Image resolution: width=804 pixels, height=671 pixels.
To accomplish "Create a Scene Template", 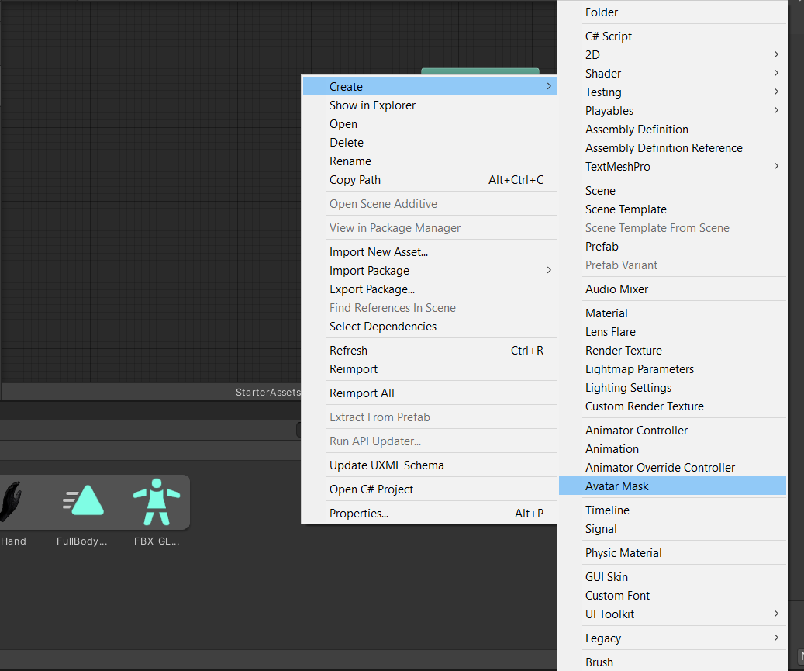I will point(672,209).
